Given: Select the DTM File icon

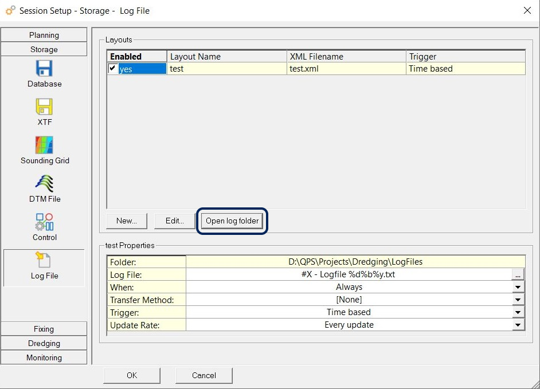Looking at the screenshot, I should 44,184.
